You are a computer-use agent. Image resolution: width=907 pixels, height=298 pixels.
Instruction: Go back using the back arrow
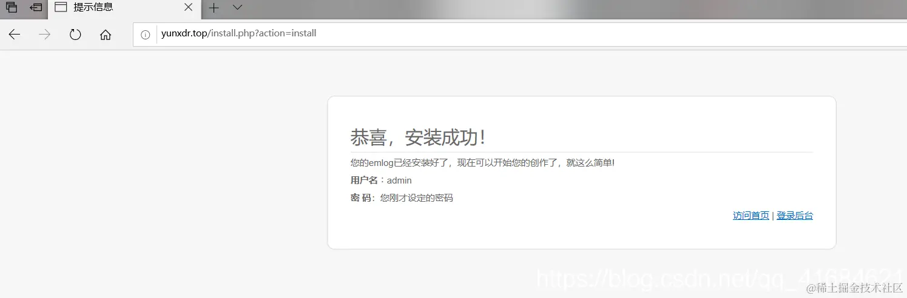tap(14, 35)
